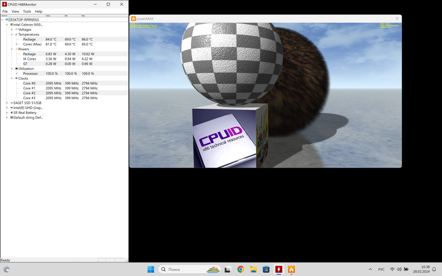This screenshot has width=442, height=276.
Task: Click the Powers flame icon
Action: (16, 49)
